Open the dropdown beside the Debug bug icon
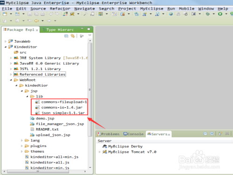 tap(214, 14)
